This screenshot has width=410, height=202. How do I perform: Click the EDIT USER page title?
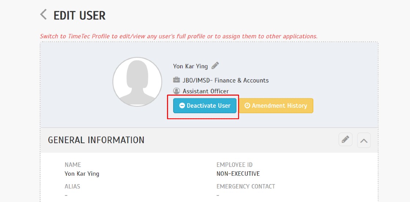click(x=79, y=16)
